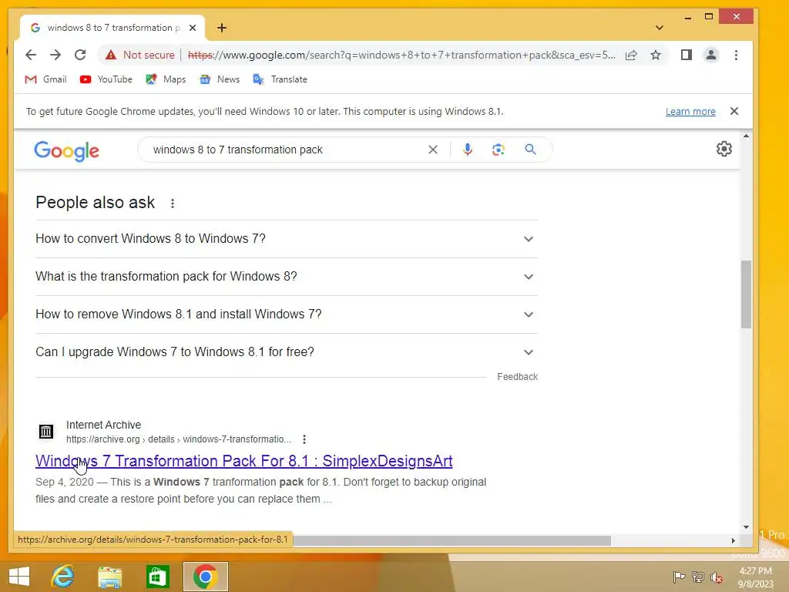The height and width of the screenshot is (592, 789).
Task: Go forward with the arrow button
Action: [x=55, y=55]
